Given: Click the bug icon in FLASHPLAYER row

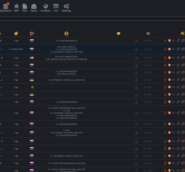Looking at the screenshot, I should click(x=178, y=49).
